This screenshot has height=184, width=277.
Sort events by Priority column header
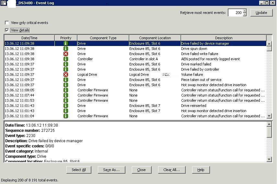(66, 38)
